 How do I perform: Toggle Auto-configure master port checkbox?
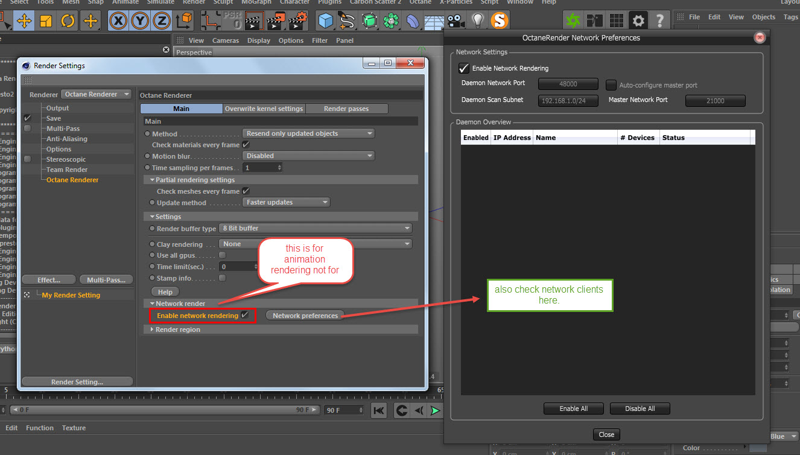[x=611, y=85]
